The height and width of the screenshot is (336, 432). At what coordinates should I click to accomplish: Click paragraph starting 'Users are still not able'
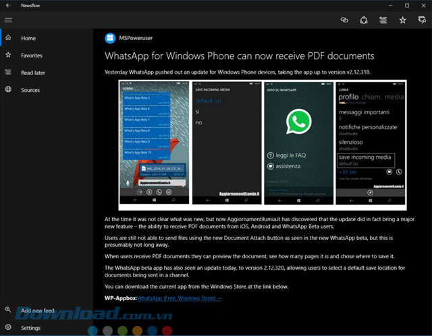point(249,241)
